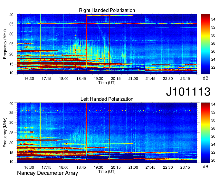Viewport: 219px width, 177px height.
Task: Click the 30 dB mark on Right Handed color bar
Action: tap(213, 35)
